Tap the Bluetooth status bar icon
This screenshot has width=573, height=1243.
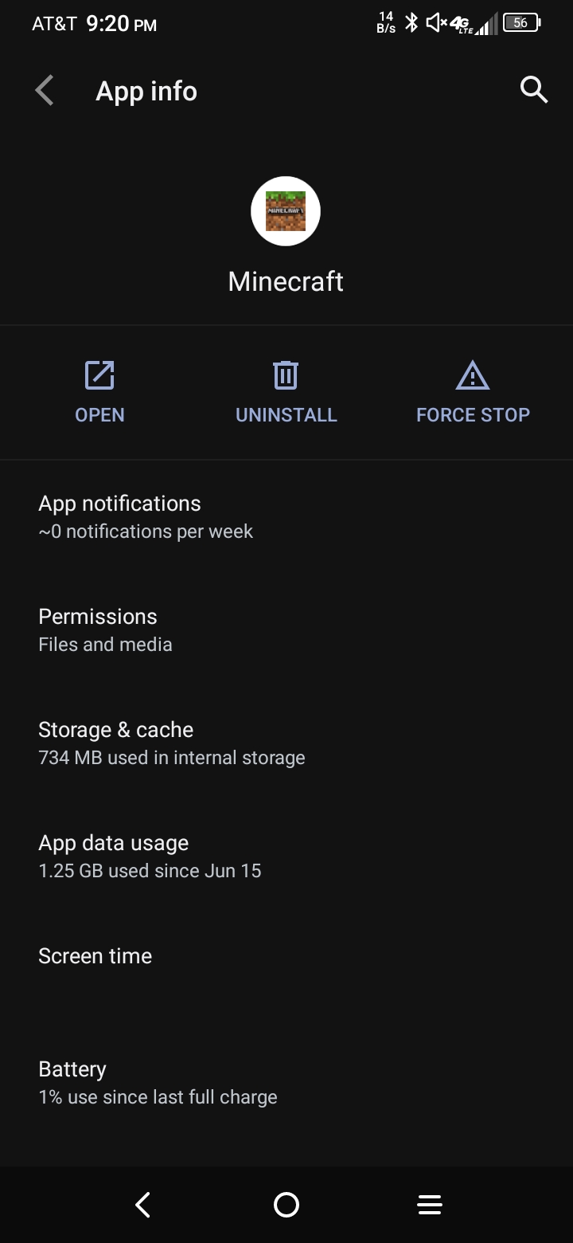coord(411,22)
